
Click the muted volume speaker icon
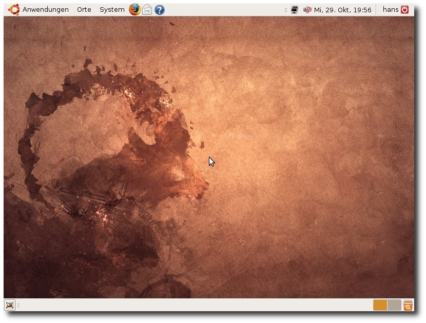pyautogui.click(x=307, y=10)
